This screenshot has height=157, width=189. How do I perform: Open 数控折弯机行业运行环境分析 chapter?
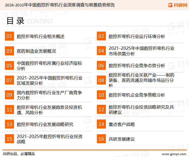tap(137, 36)
